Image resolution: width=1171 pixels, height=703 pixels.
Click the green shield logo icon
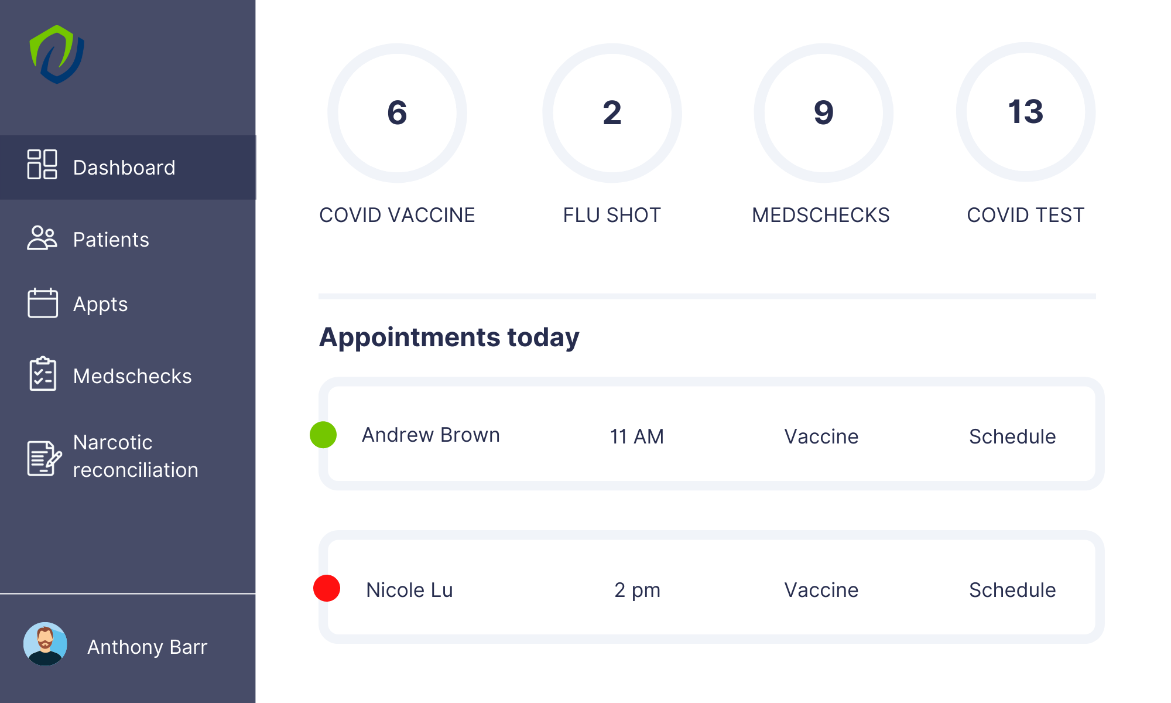(x=57, y=54)
